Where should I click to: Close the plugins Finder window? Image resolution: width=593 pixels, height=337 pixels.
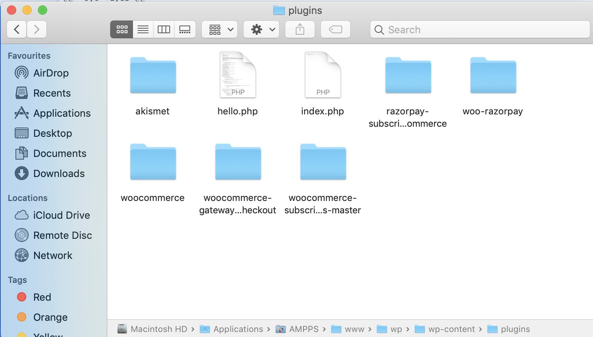tap(12, 10)
